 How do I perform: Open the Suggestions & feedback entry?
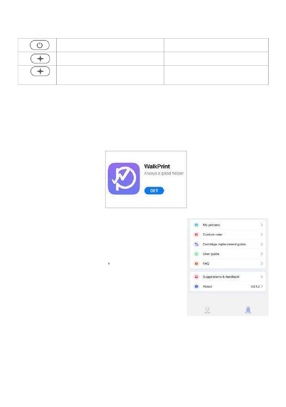228,277
